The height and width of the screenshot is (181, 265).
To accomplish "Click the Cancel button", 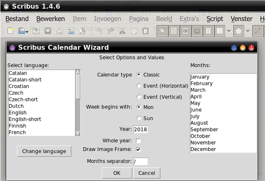I will tap(147, 173).
